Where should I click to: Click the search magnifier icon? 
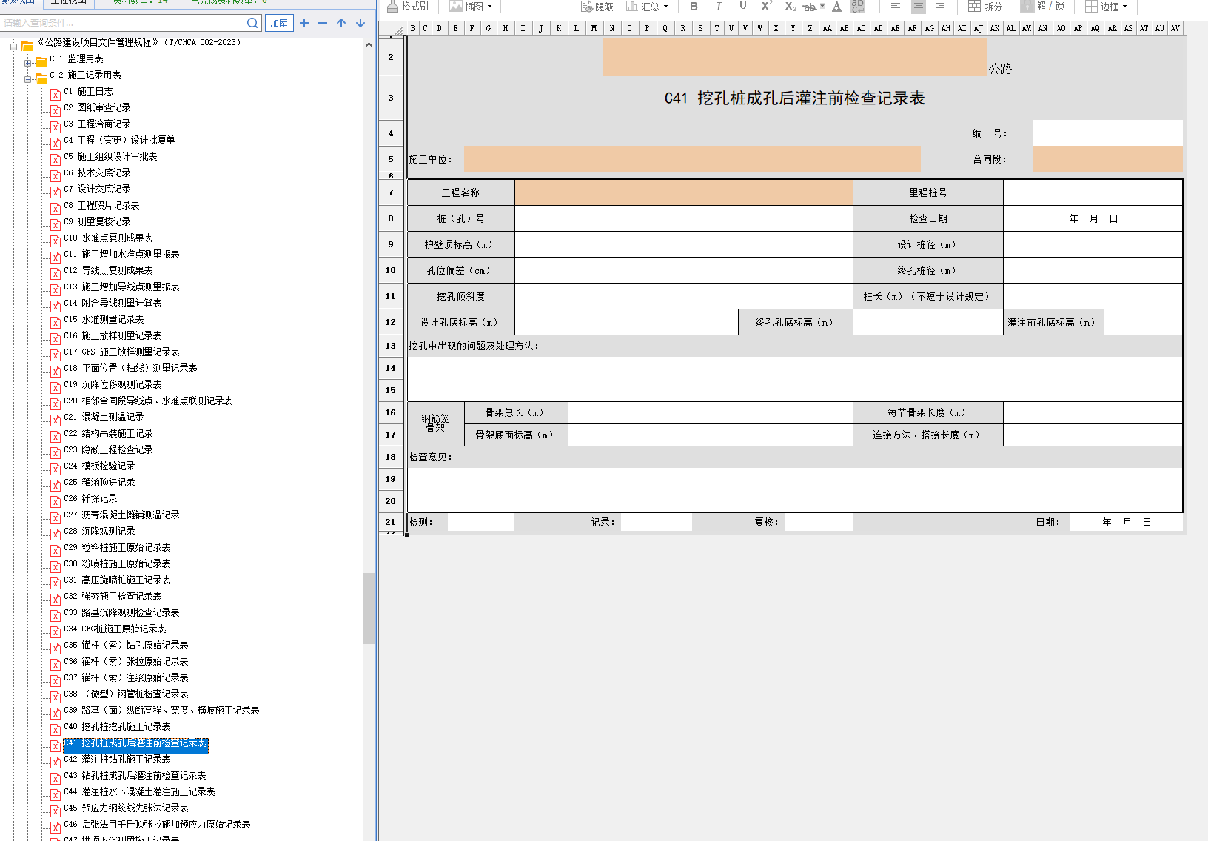252,23
